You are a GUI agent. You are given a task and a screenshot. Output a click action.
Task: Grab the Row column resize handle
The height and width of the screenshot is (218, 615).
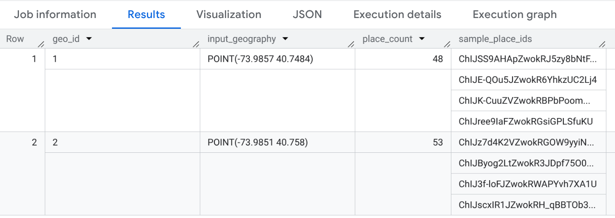coord(41,44)
